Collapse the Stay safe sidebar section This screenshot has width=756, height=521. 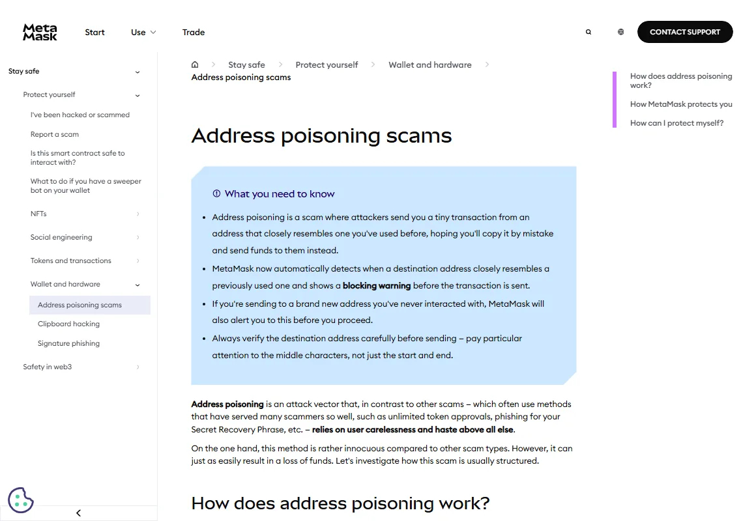(x=138, y=72)
